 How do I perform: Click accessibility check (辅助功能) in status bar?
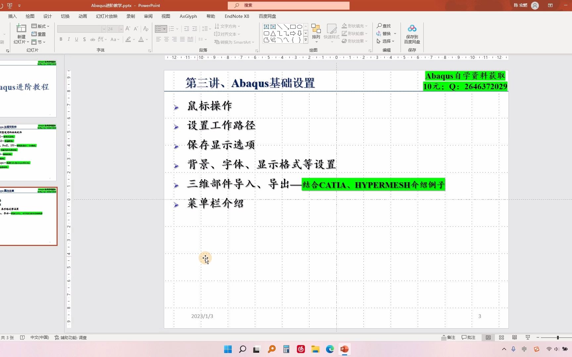click(x=71, y=337)
